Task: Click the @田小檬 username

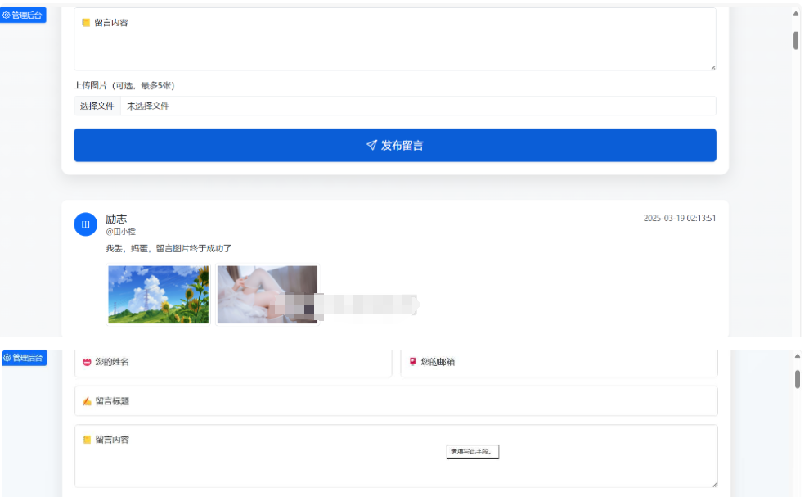Action: pyautogui.click(x=120, y=232)
